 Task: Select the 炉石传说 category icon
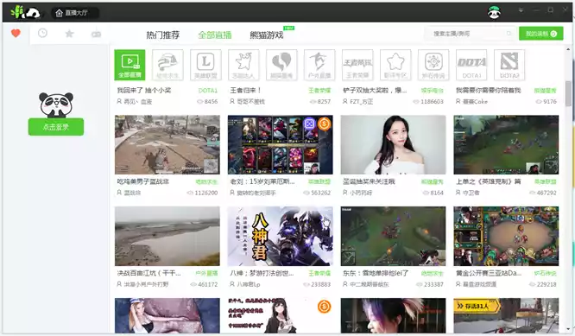tap(433, 65)
